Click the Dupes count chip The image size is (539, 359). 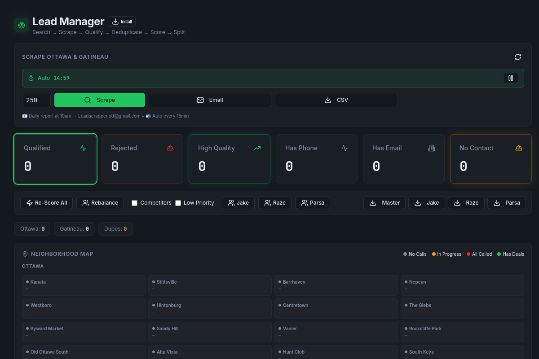pyautogui.click(x=115, y=229)
